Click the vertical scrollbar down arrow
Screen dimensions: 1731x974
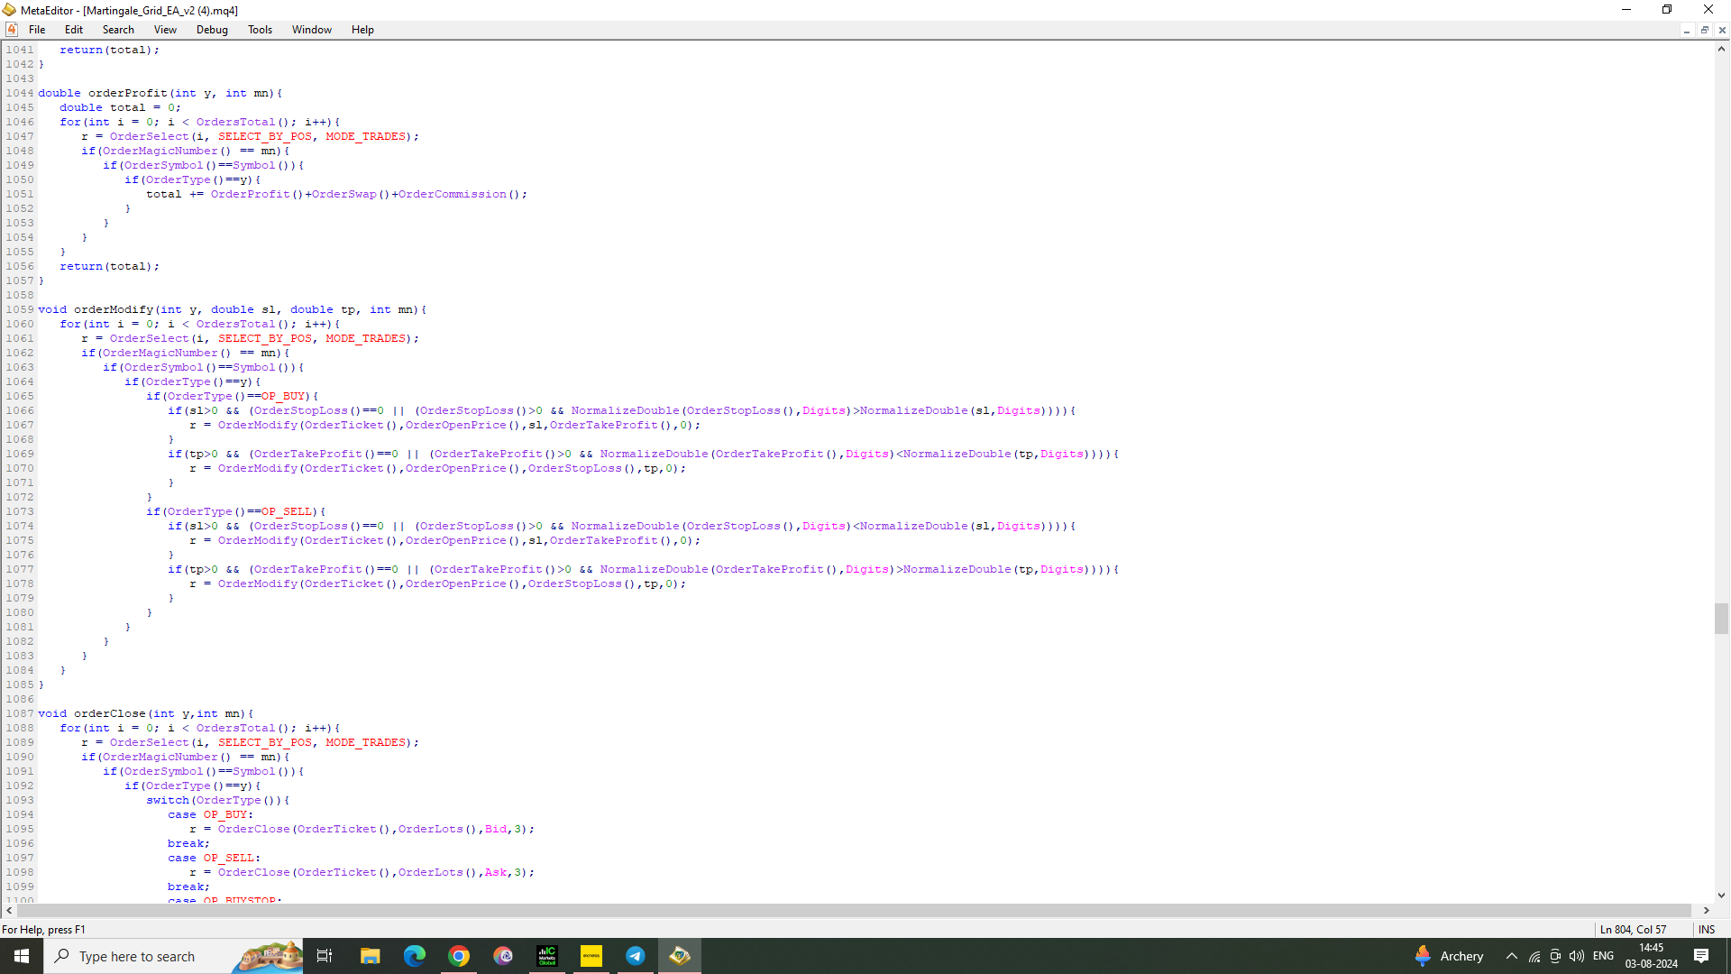tap(1722, 896)
